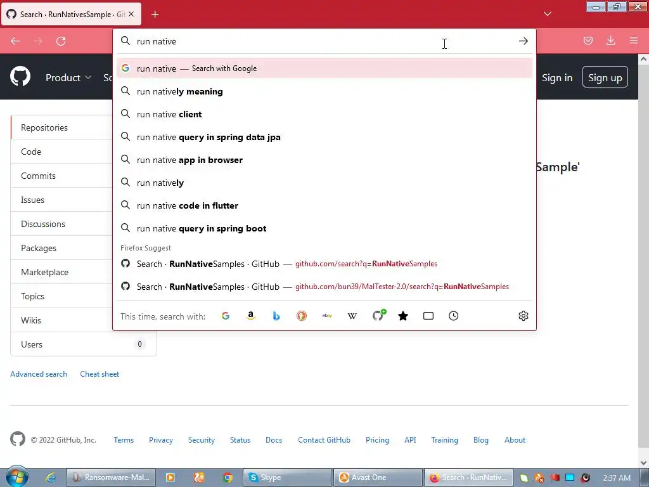Screen dimensions: 649x487
Task: Search with the Wikipedia W icon
Action: click(x=352, y=316)
